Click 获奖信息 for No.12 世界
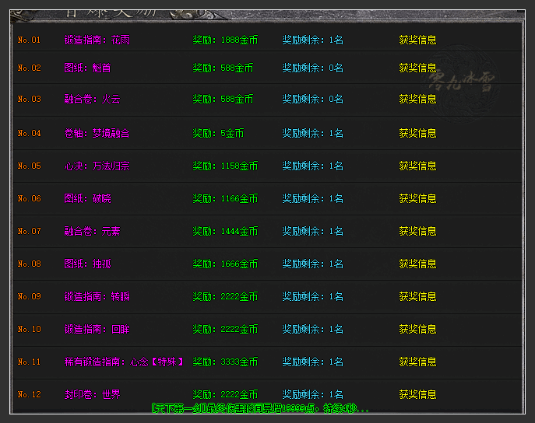This screenshot has height=423, width=535. [x=417, y=394]
